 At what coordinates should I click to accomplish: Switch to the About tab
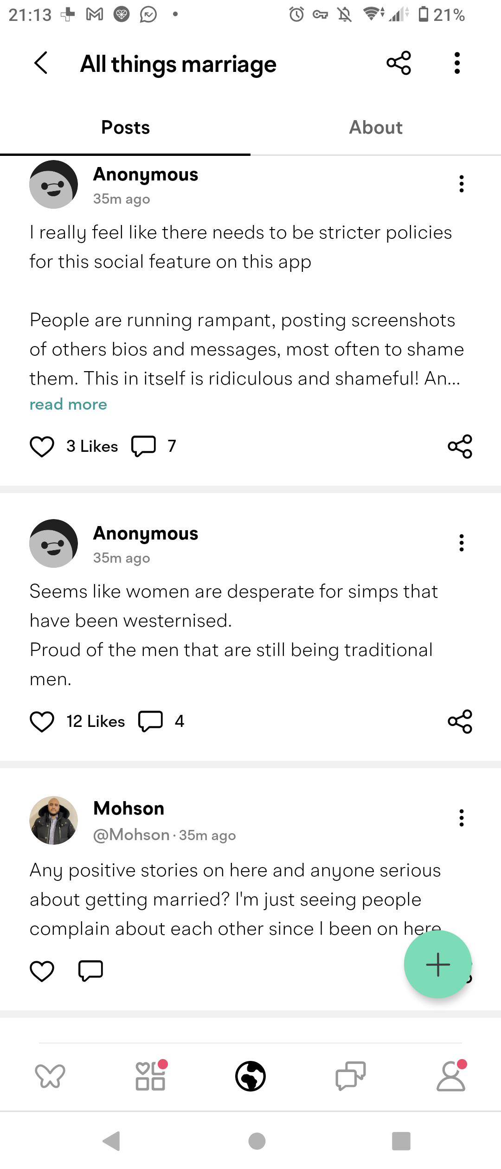point(376,128)
